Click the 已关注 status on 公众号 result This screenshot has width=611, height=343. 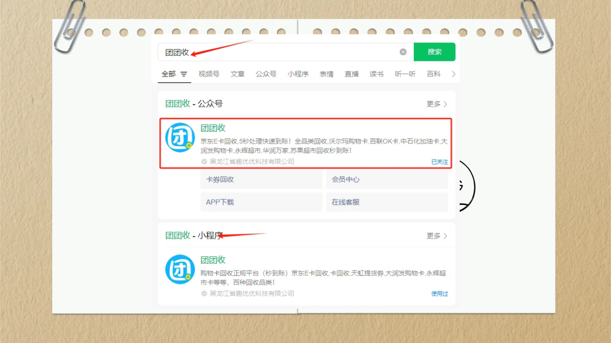coord(440,162)
